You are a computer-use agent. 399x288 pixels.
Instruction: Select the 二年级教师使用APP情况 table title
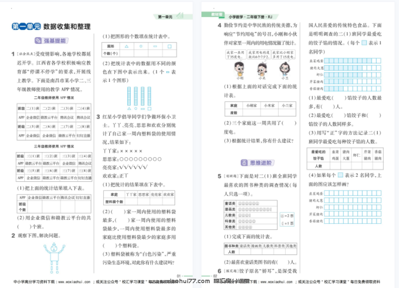(54, 97)
